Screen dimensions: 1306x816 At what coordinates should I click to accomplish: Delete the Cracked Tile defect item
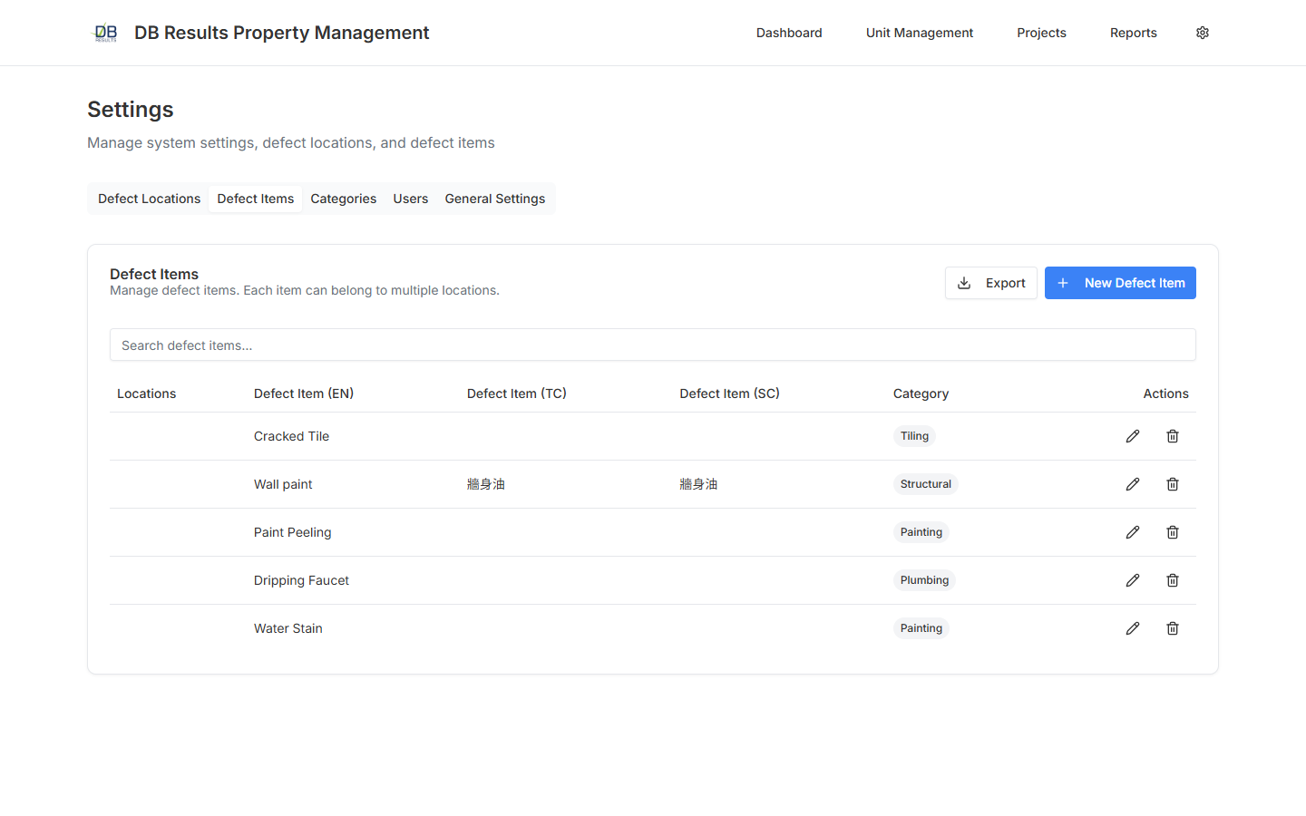click(1173, 436)
